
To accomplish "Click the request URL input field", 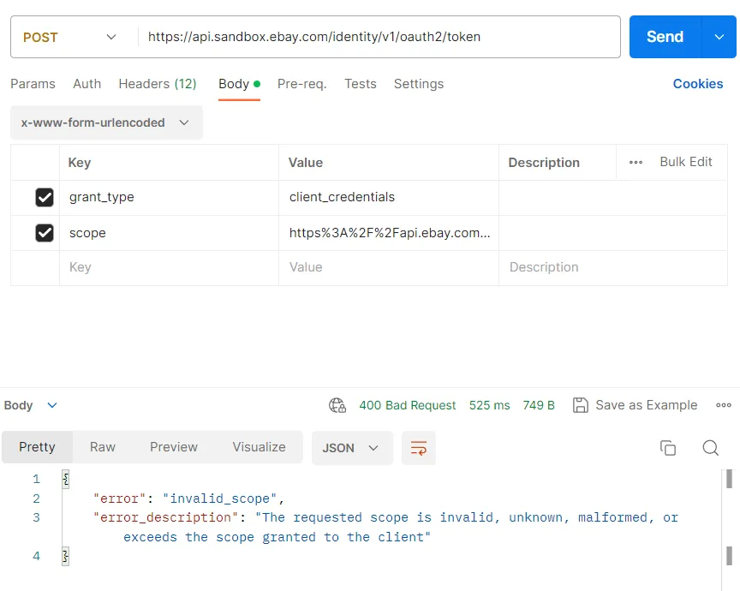I will [x=377, y=37].
